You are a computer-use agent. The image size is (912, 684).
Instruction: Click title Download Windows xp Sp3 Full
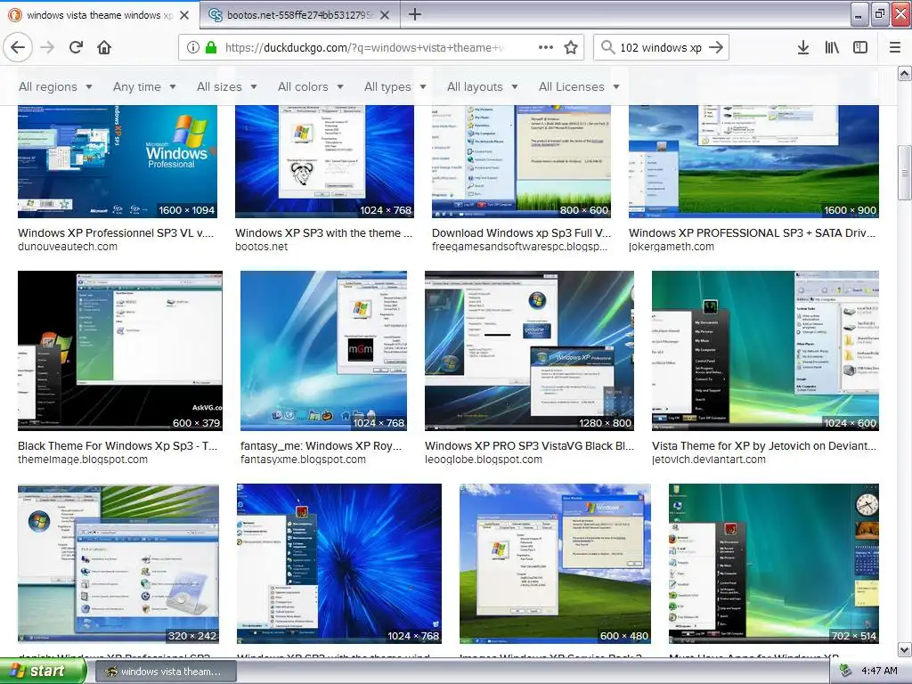click(521, 232)
